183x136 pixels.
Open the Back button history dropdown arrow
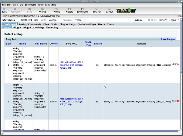(9, 10)
